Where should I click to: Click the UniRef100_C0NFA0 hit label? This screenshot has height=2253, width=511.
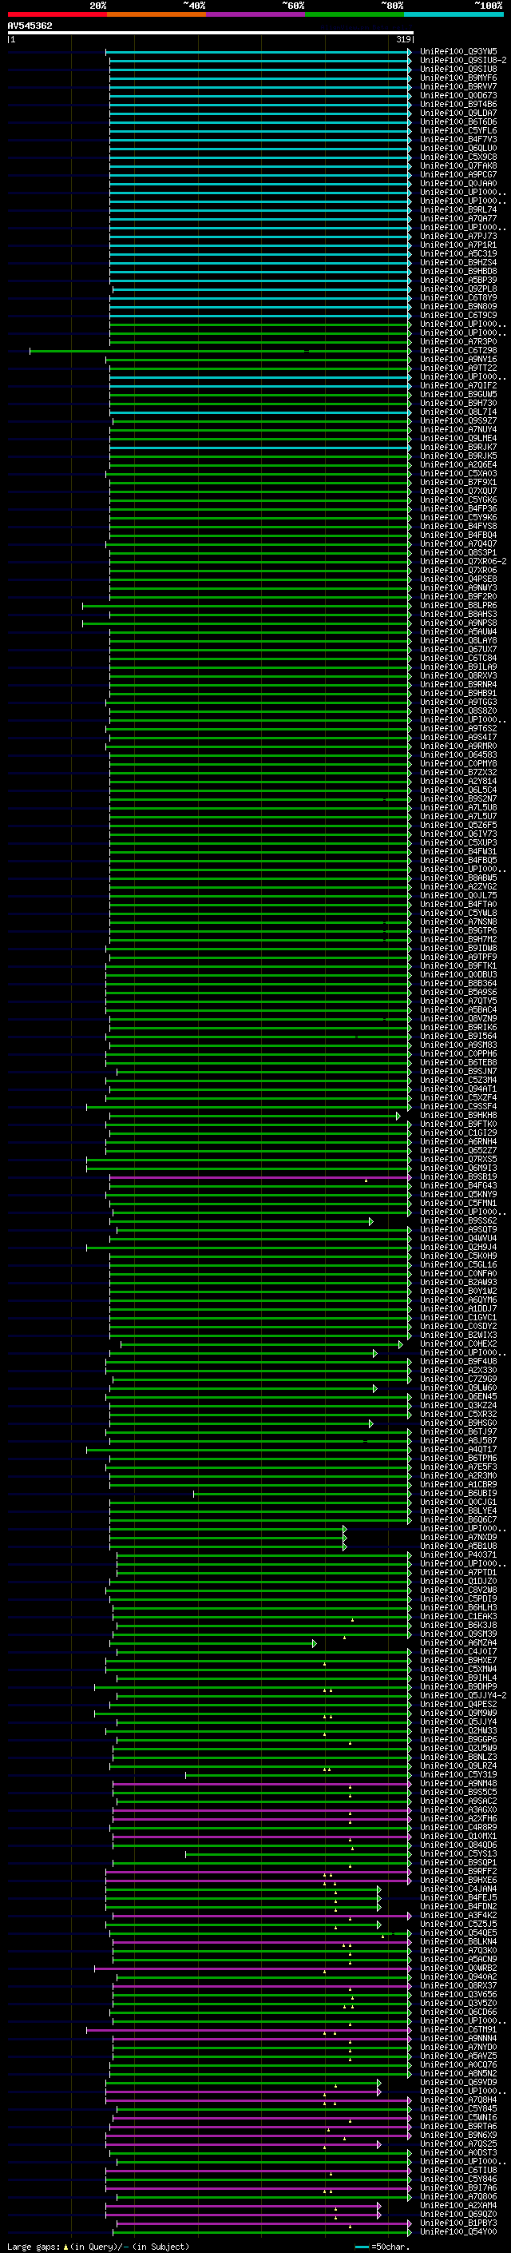point(458,1273)
